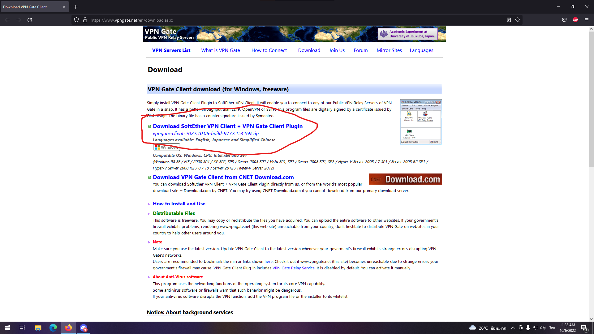This screenshot has width=594, height=334.
Task: Open the Download menu item
Action: click(309, 50)
